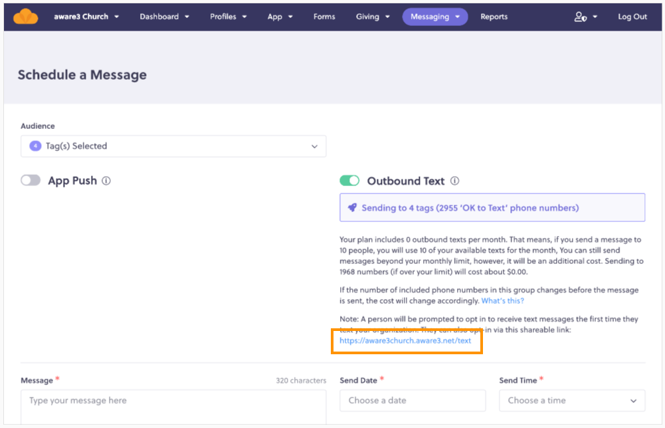Click the Send Date field

pos(413,401)
